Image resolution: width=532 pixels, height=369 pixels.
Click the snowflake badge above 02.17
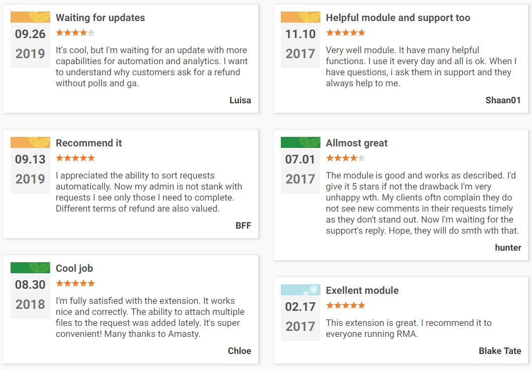[300, 290]
